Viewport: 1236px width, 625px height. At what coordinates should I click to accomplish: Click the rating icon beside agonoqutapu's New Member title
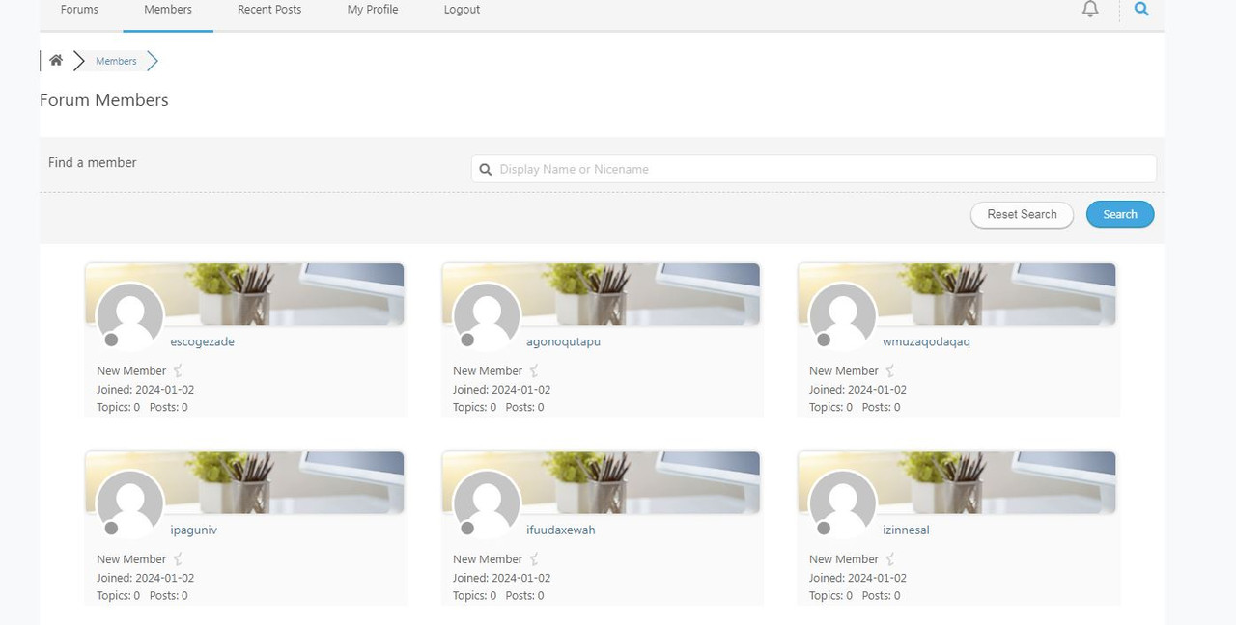pyautogui.click(x=534, y=370)
